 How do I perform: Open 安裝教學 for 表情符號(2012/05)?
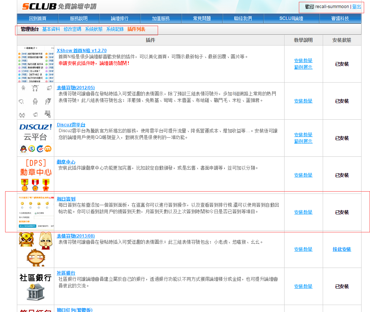click(303, 101)
